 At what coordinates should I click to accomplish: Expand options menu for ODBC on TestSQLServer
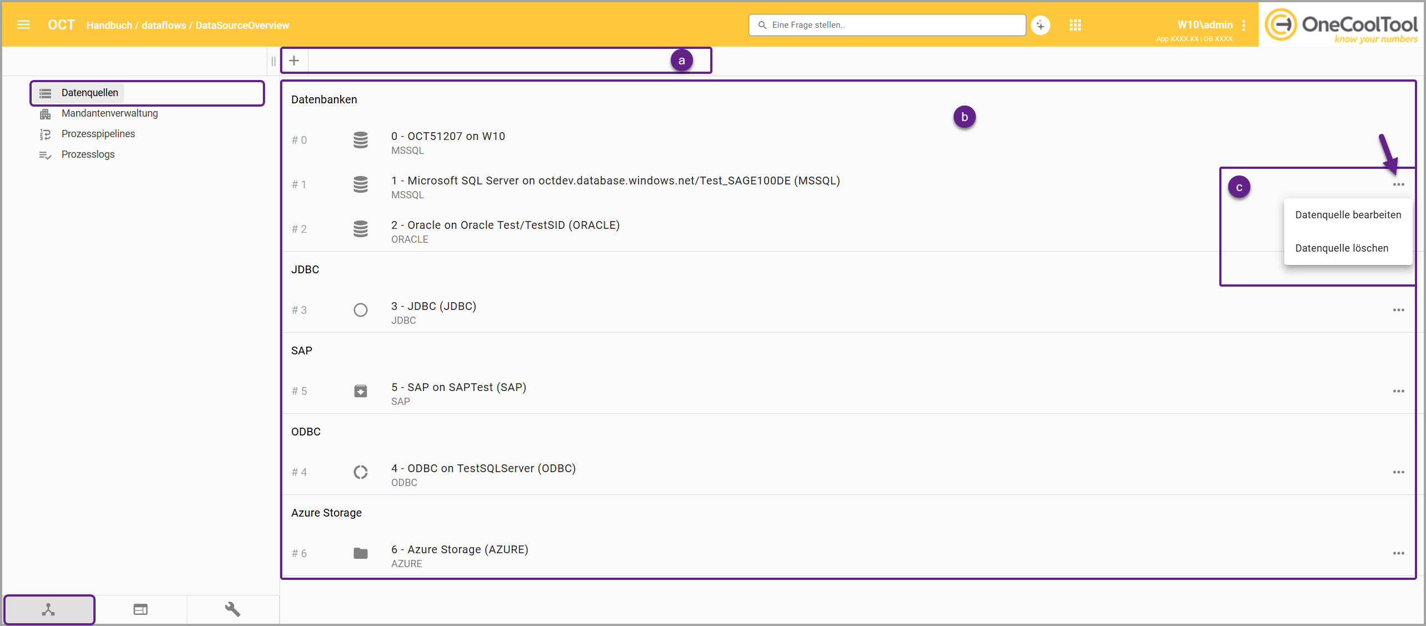pyautogui.click(x=1398, y=472)
